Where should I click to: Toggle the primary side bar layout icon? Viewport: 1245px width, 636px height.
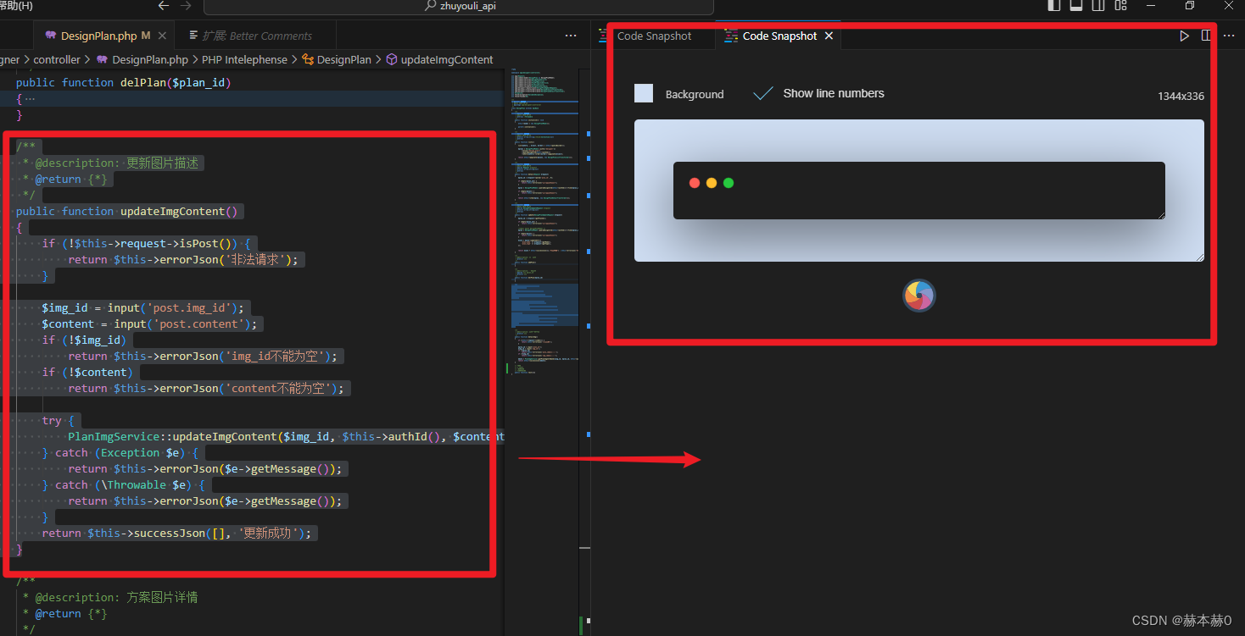tap(1054, 6)
